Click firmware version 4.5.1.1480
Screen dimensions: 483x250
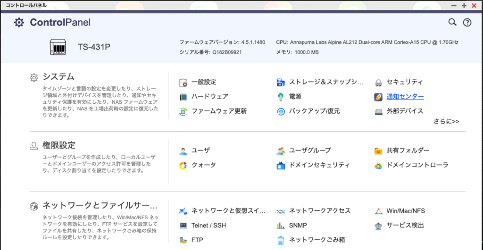pos(253,42)
